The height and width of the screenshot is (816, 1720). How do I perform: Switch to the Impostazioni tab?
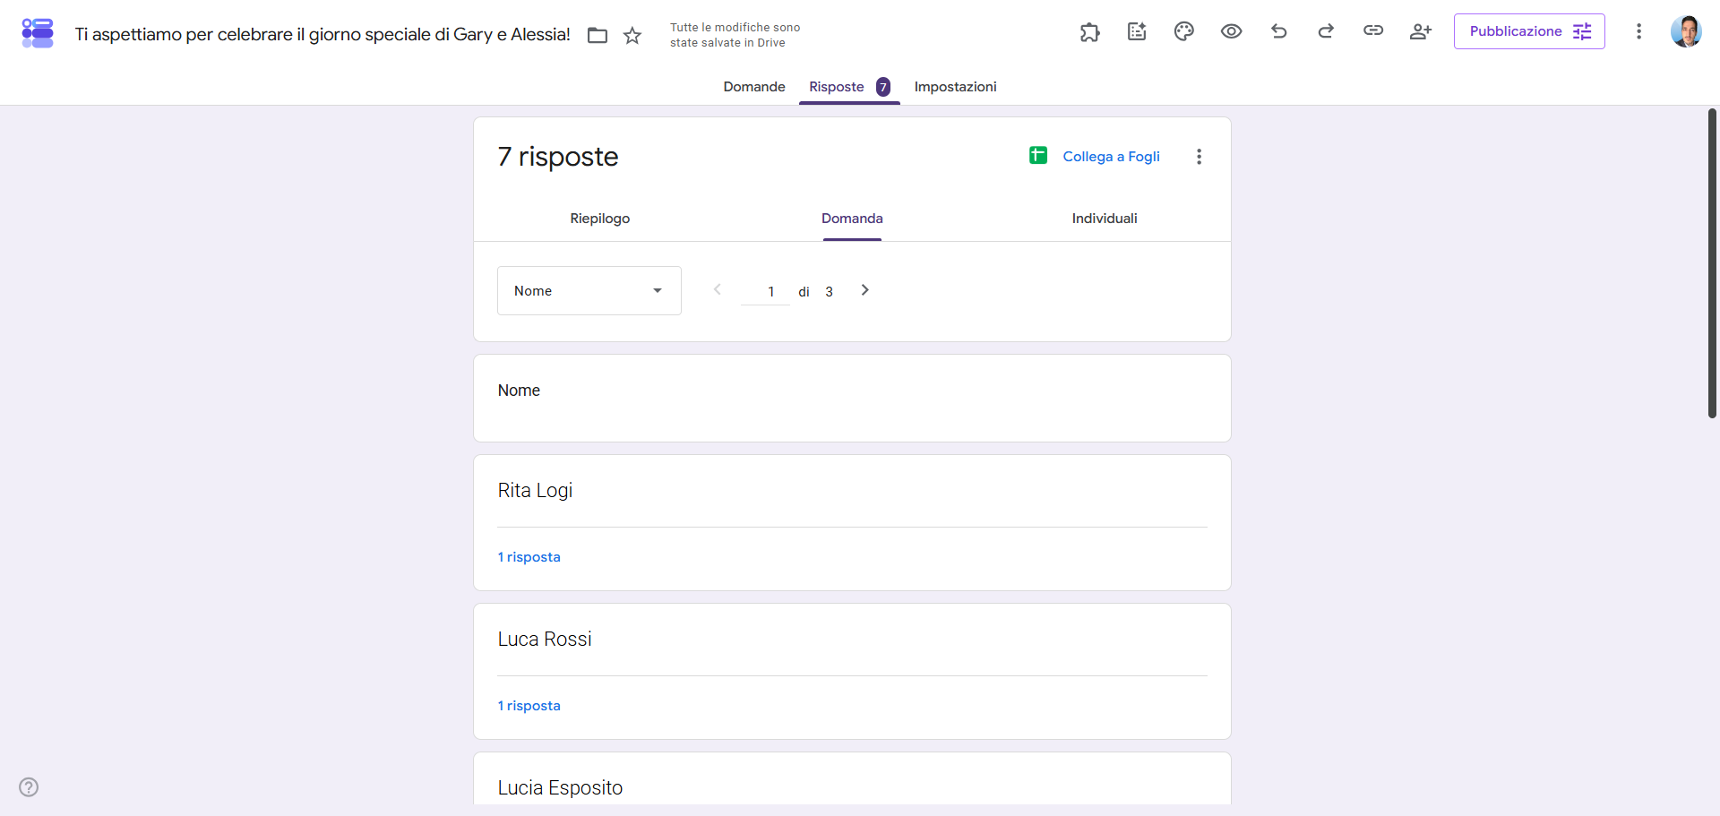click(955, 87)
